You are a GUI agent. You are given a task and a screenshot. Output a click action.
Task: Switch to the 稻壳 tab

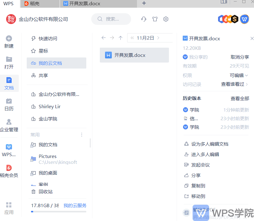(40, 4)
